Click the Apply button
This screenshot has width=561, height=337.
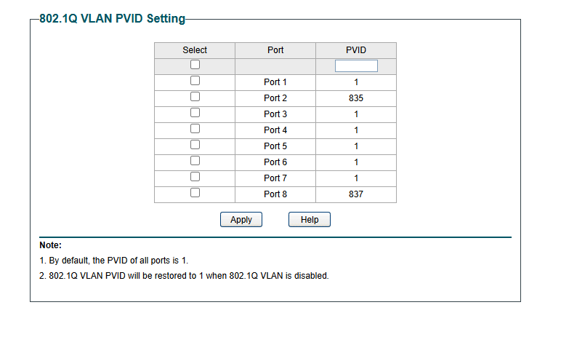click(241, 219)
